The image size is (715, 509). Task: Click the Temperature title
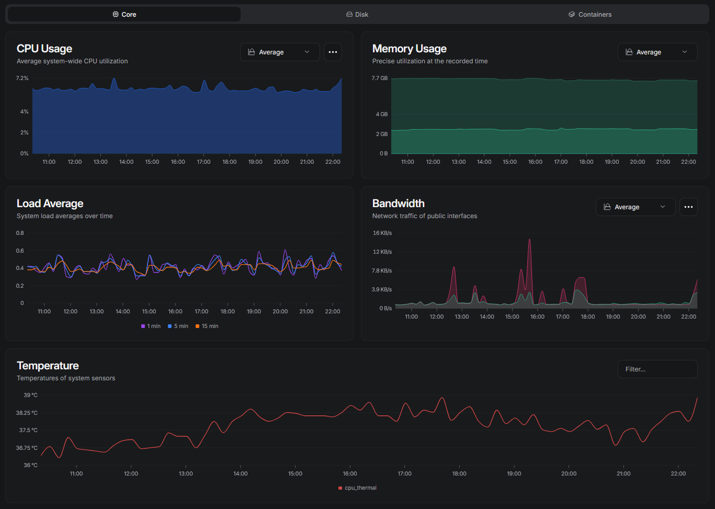pyautogui.click(x=48, y=366)
